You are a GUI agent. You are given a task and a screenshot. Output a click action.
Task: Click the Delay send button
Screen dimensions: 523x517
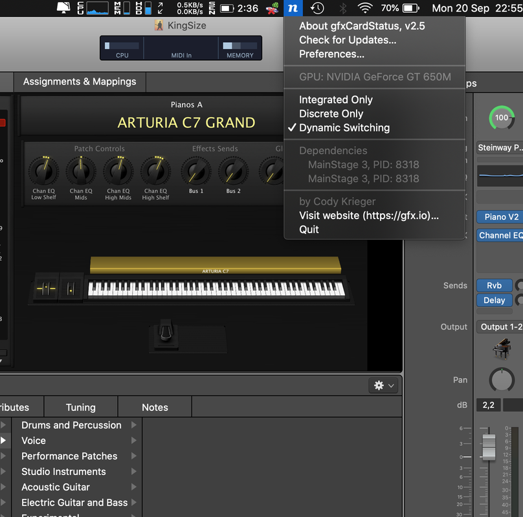click(x=495, y=300)
